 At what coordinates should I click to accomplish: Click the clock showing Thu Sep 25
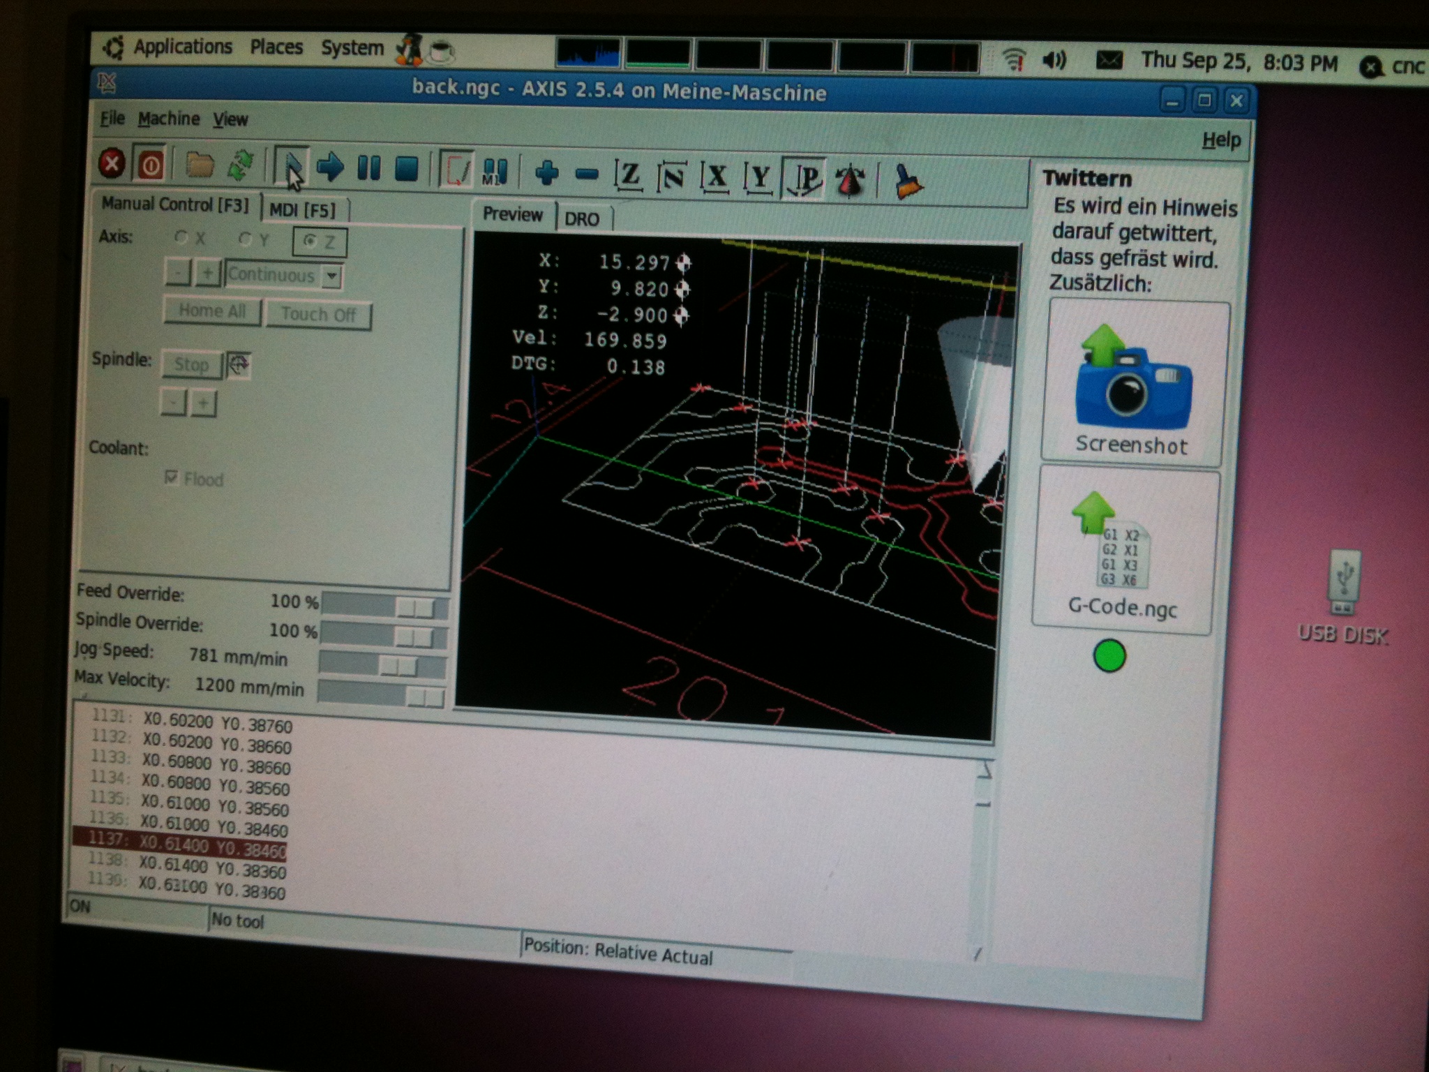(1239, 61)
